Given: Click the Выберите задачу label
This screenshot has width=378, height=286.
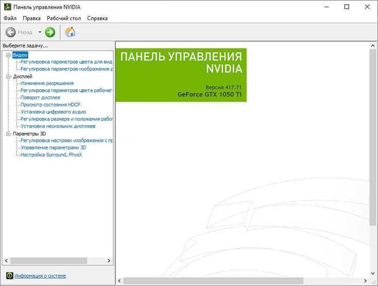Looking at the screenshot, I should tap(25, 45).
